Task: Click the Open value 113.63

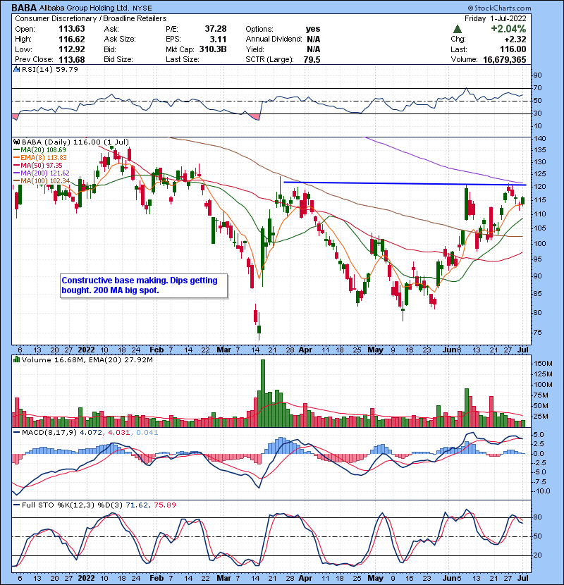Action: [71, 29]
